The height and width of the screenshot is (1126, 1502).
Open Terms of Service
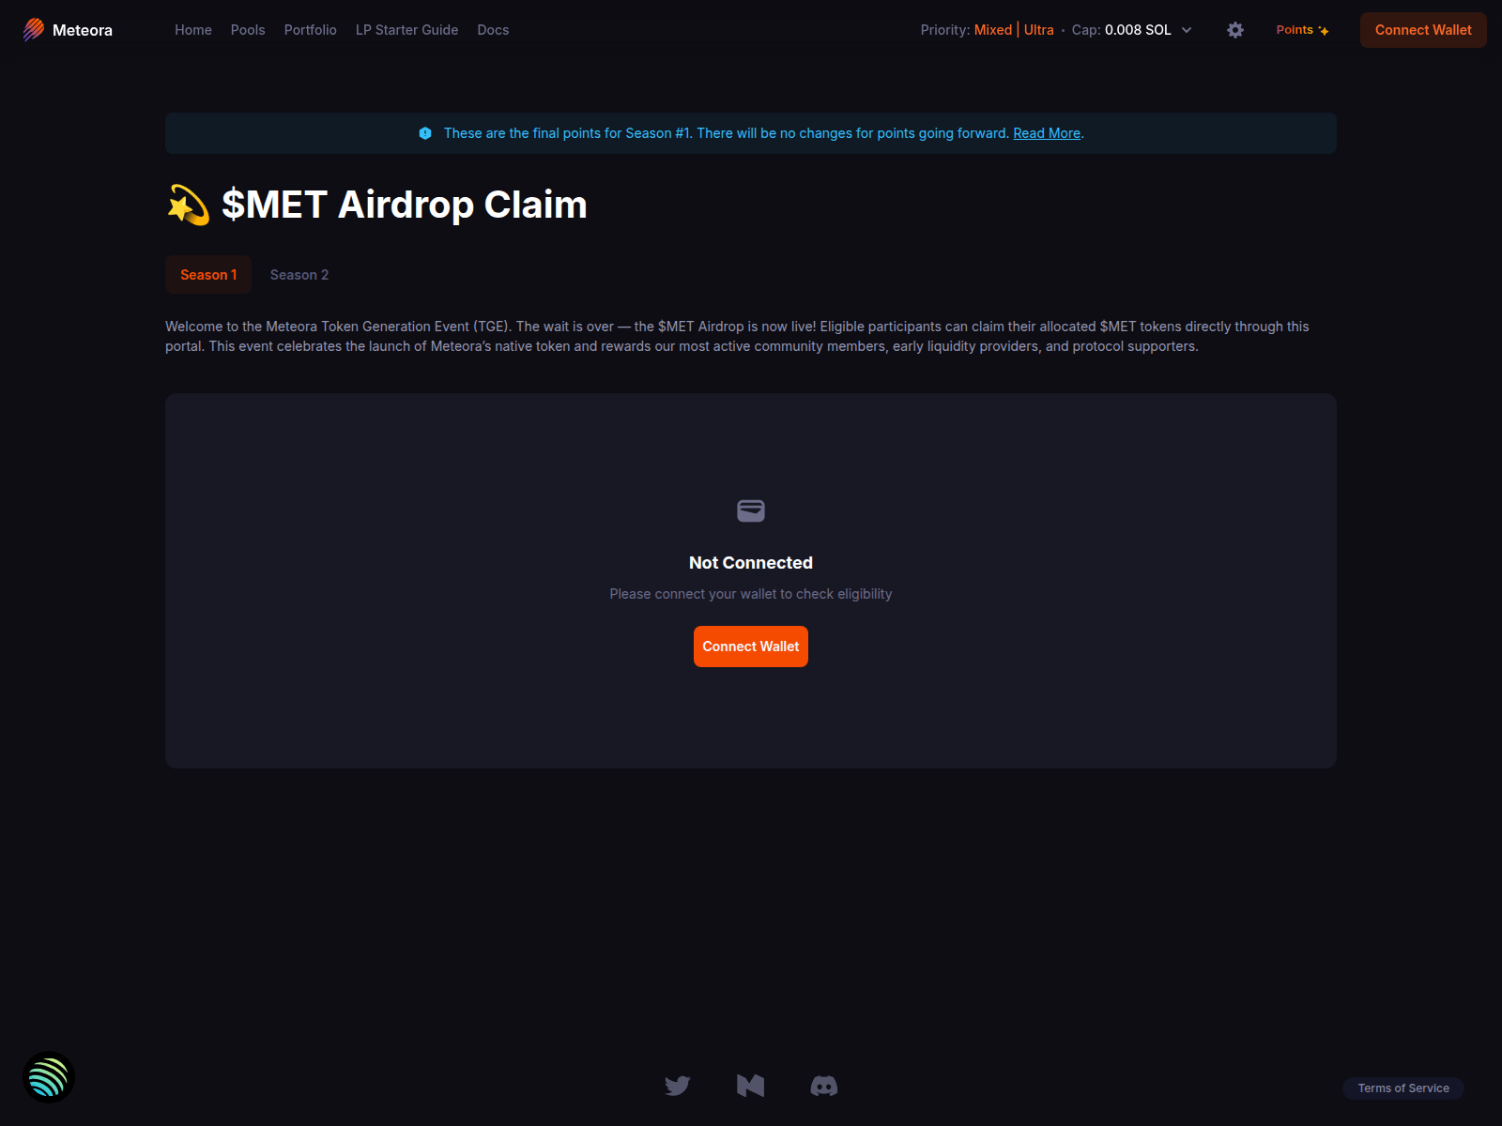pyautogui.click(x=1402, y=1088)
